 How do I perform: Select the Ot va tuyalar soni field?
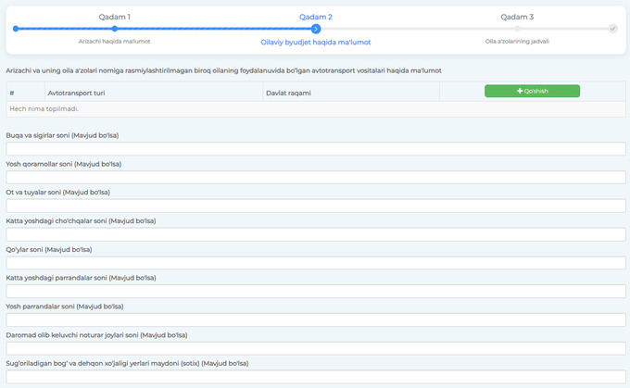pyautogui.click(x=316, y=206)
